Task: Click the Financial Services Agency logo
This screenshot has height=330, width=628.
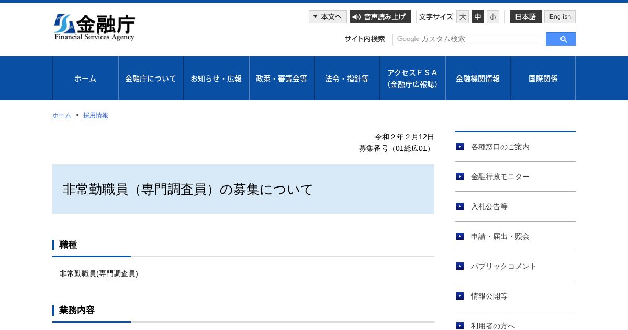Action: pyautogui.click(x=94, y=27)
